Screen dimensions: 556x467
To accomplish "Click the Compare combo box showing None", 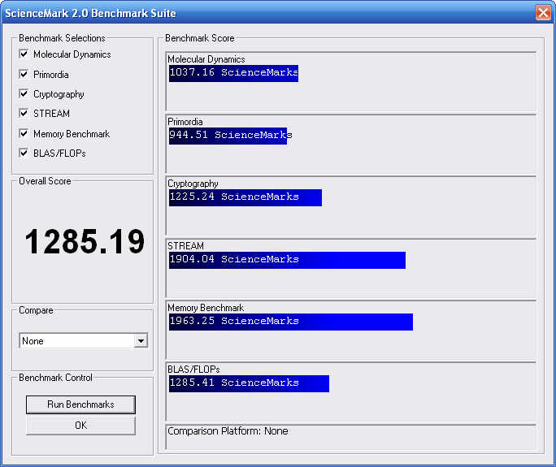I will (x=84, y=341).
